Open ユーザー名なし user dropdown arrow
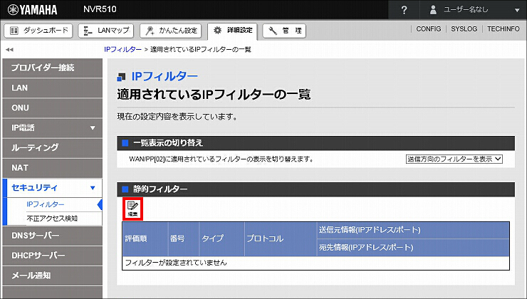This screenshot has height=299, width=527. click(x=517, y=11)
